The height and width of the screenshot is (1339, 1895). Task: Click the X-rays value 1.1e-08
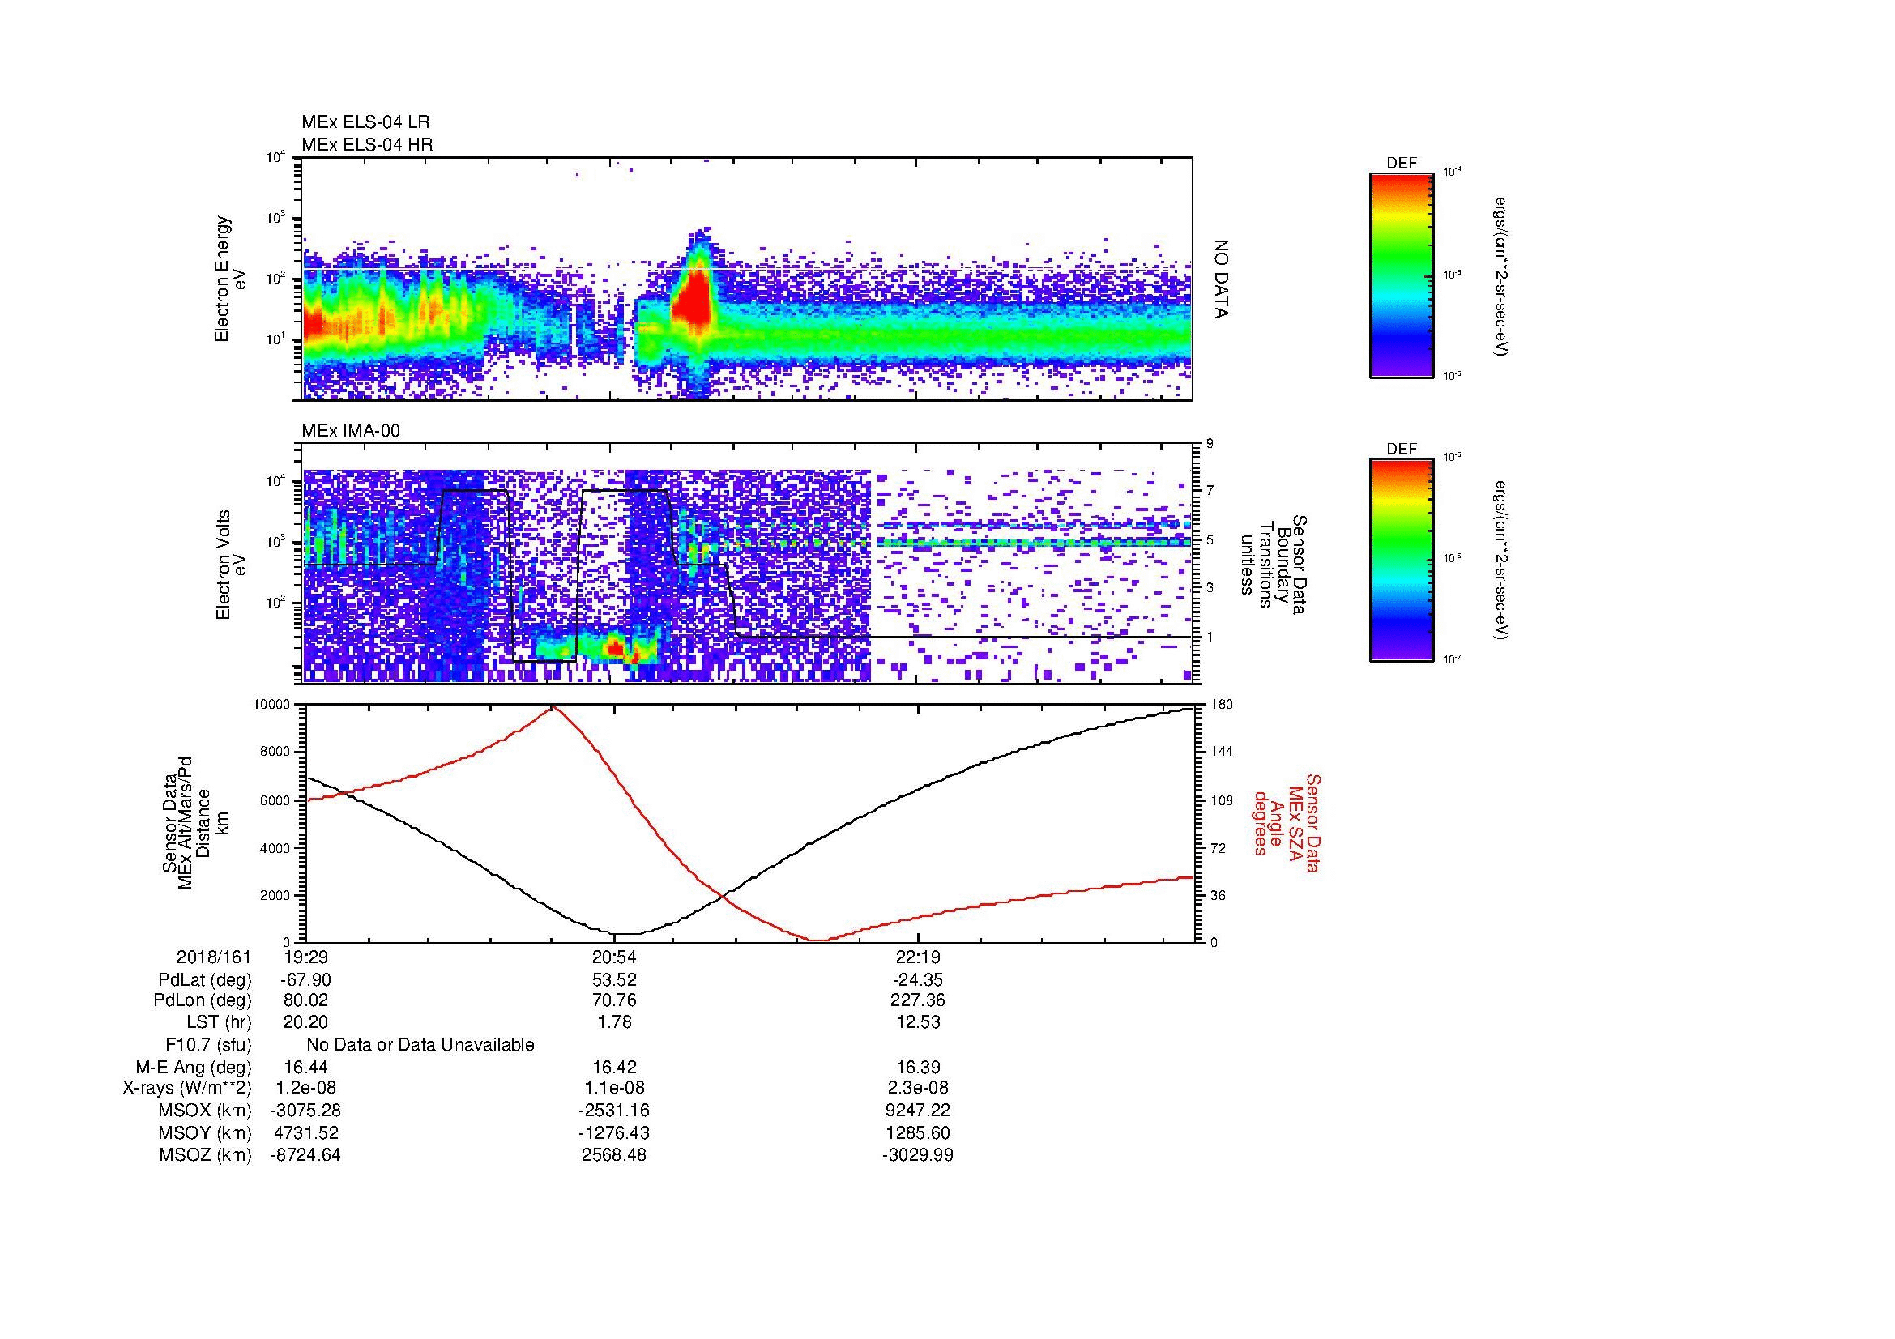point(614,1089)
